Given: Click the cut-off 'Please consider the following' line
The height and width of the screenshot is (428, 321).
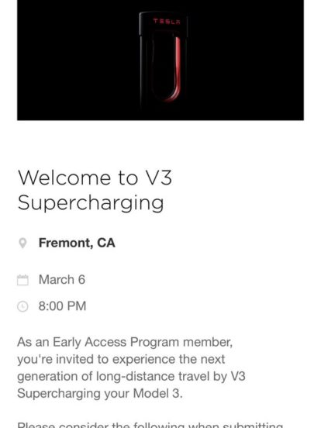Looking at the screenshot, I should point(150,425).
